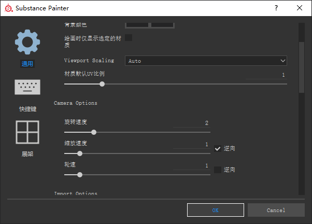The width and height of the screenshot is (312, 224).
Task: Click the 旋转速度 value field showing 2
Action: point(192,123)
